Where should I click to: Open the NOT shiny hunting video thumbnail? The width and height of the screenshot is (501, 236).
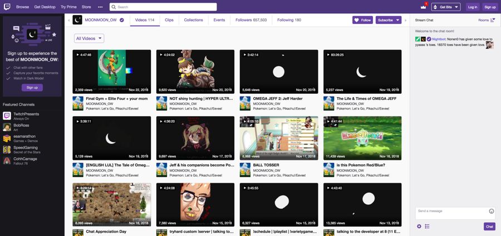195,72
